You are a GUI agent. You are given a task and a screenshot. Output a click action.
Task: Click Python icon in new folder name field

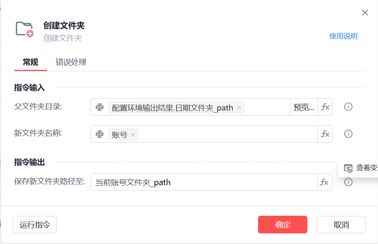tap(100, 134)
